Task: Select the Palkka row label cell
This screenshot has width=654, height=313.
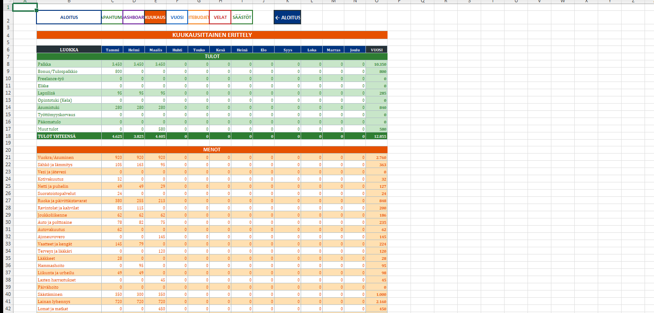Action: point(69,64)
